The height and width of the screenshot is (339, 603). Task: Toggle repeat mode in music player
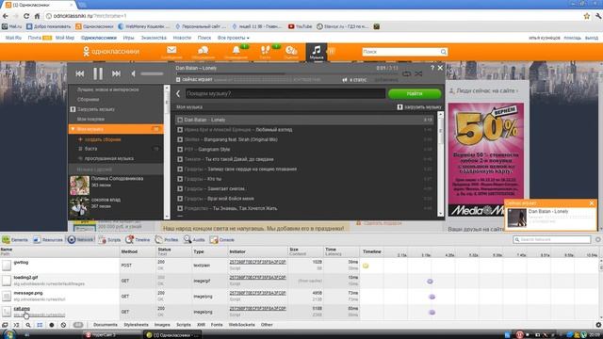(406, 73)
